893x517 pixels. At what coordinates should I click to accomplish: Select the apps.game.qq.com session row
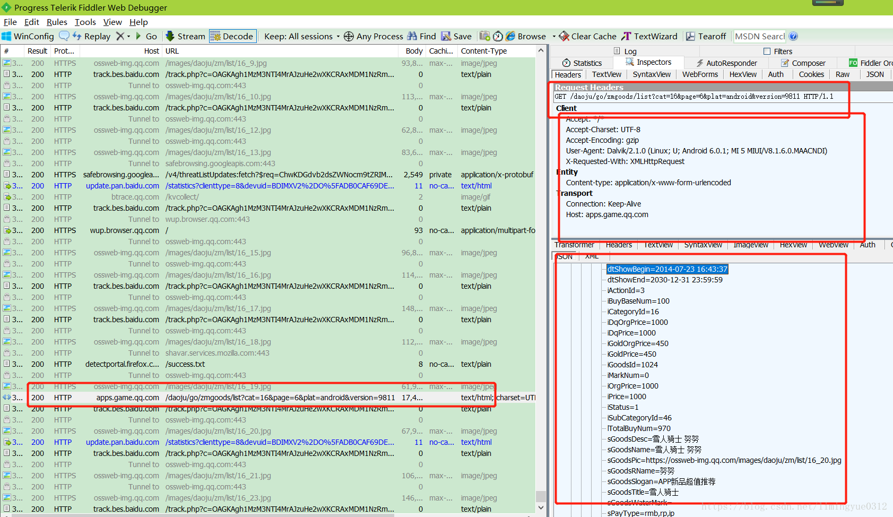tap(268, 398)
